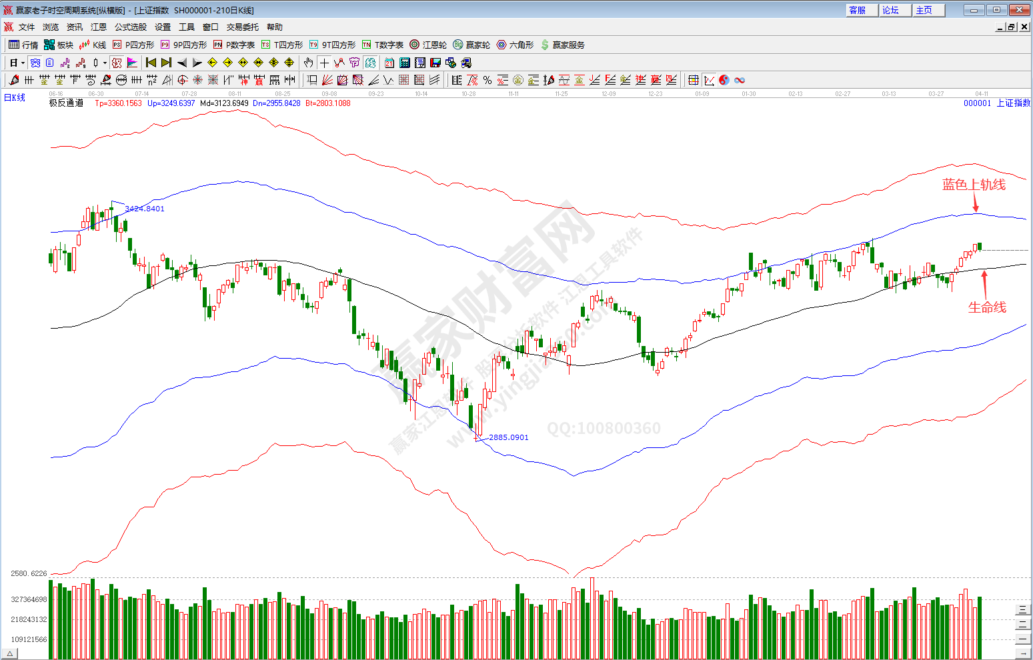Expand the candlestick style dropdown arrow
Image resolution: width=1033 pixels, height=660 pixels.
(x=105, y=63)
